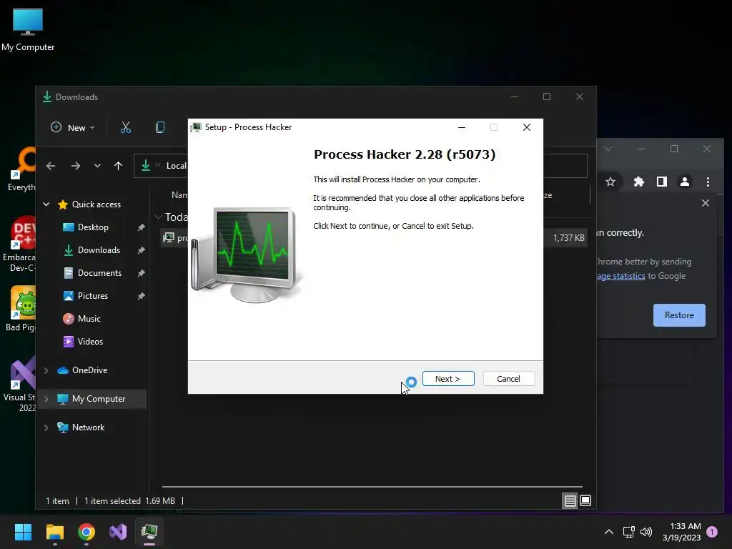Open clock and date 1:33 AM
This screenshot has height=549, width=732.
point(681,532)
